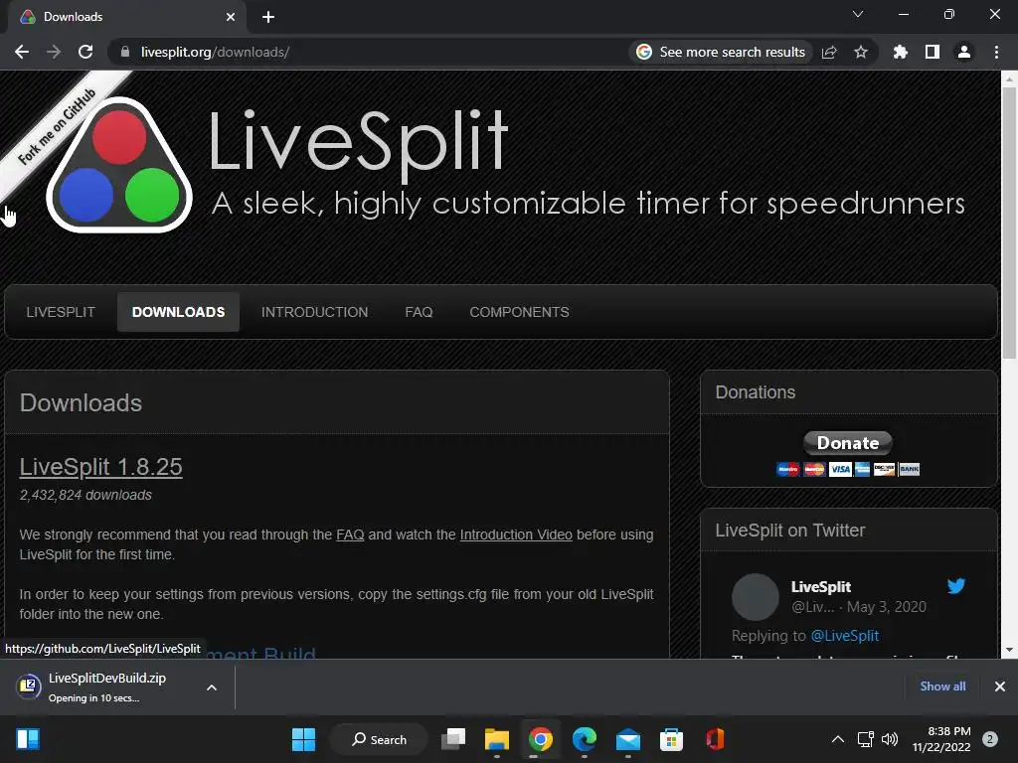Open the LiveSplit Twitter account name
Viewport: 1018px width, 763px height.
click(x=820, y=586)
